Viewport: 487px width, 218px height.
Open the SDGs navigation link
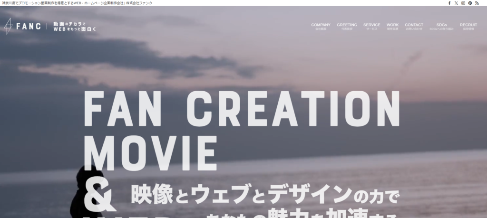(x=441, y=26)
